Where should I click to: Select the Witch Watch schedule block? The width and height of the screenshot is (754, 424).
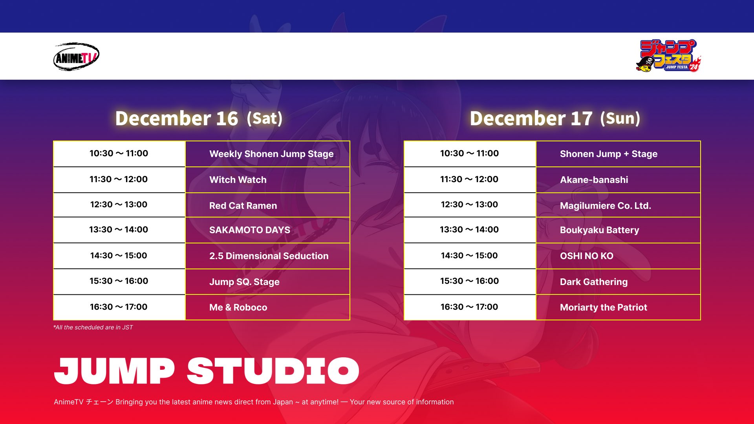coord(268,179)
